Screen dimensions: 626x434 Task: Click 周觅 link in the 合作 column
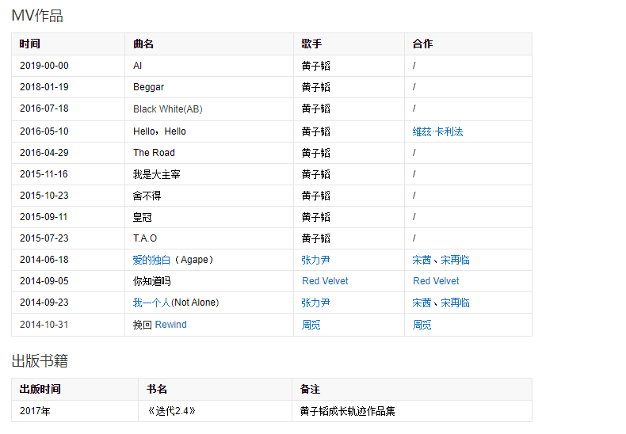pos(422,325)
